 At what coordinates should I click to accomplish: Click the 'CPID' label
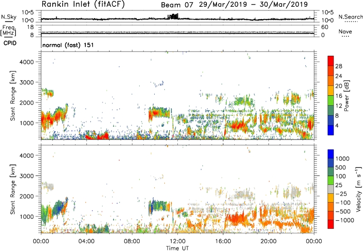point(10,43)
